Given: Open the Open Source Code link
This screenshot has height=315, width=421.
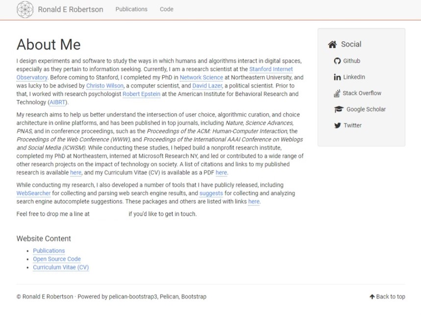Looking at the screenshot, I should click(x=57, y=259).
